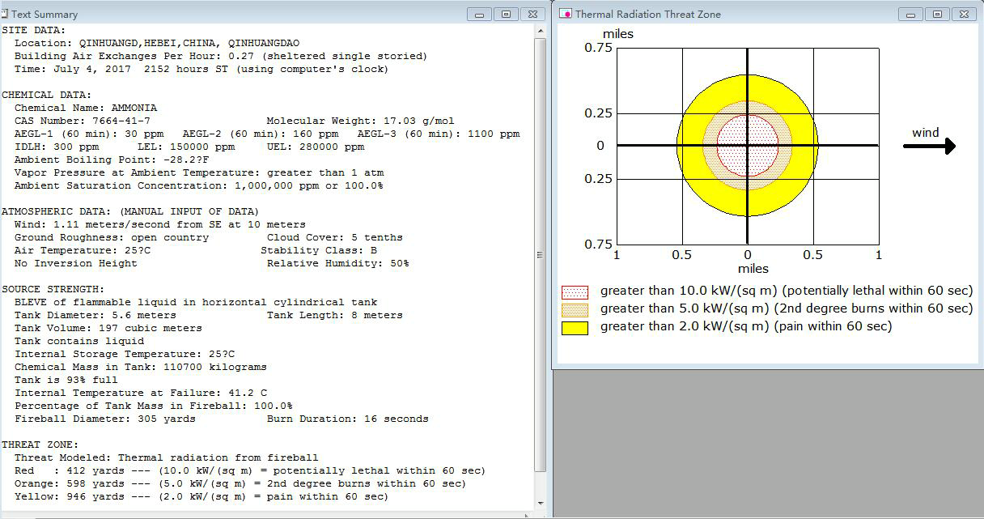This screenshot has width=984, height=519.
Task: Click the 'Time: July 4, 2017' line
Action: [x=201, y=69]
